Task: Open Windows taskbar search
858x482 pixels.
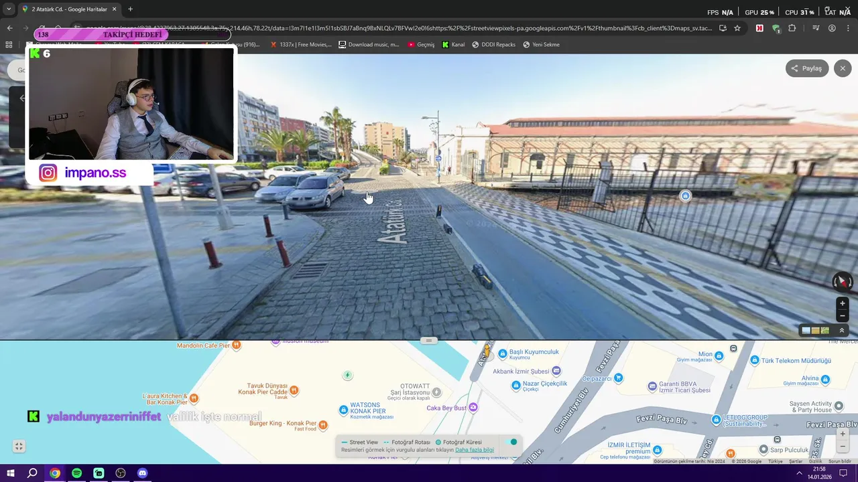Action: [x=32, y=473]
